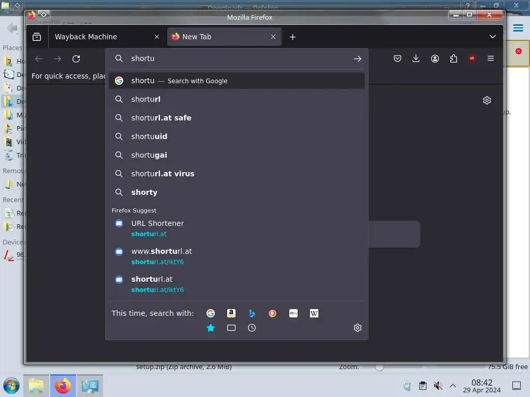The height and width of the screenshot is (397, 530).
Task: Expand the list all tabs chevron
Action: click(x=493, y=37)
